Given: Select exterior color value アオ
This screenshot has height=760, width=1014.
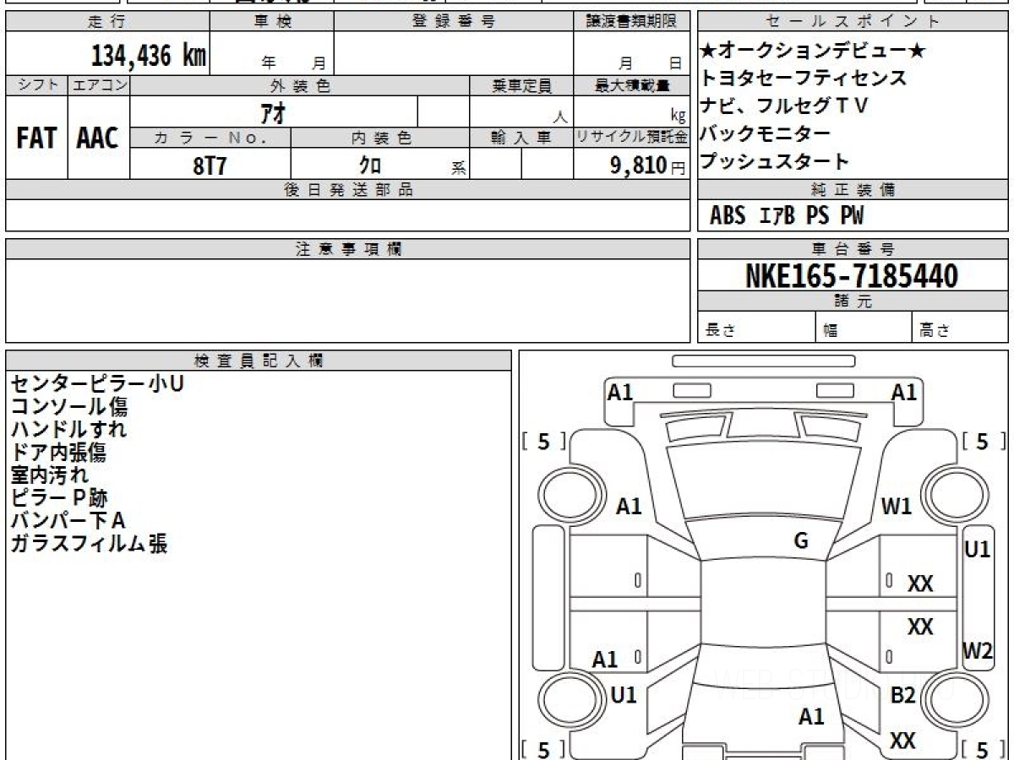Looking at the screenshot, I should click(272, 112).
